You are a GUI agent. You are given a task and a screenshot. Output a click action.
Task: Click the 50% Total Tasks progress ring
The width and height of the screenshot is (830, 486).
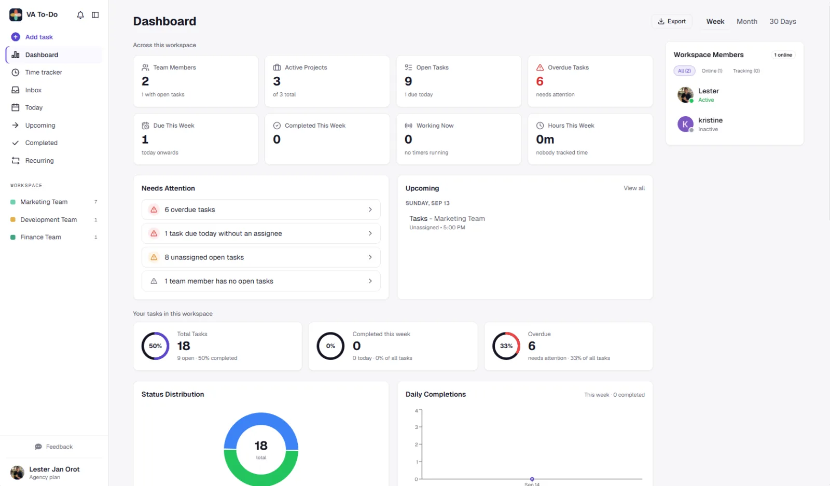156,346
